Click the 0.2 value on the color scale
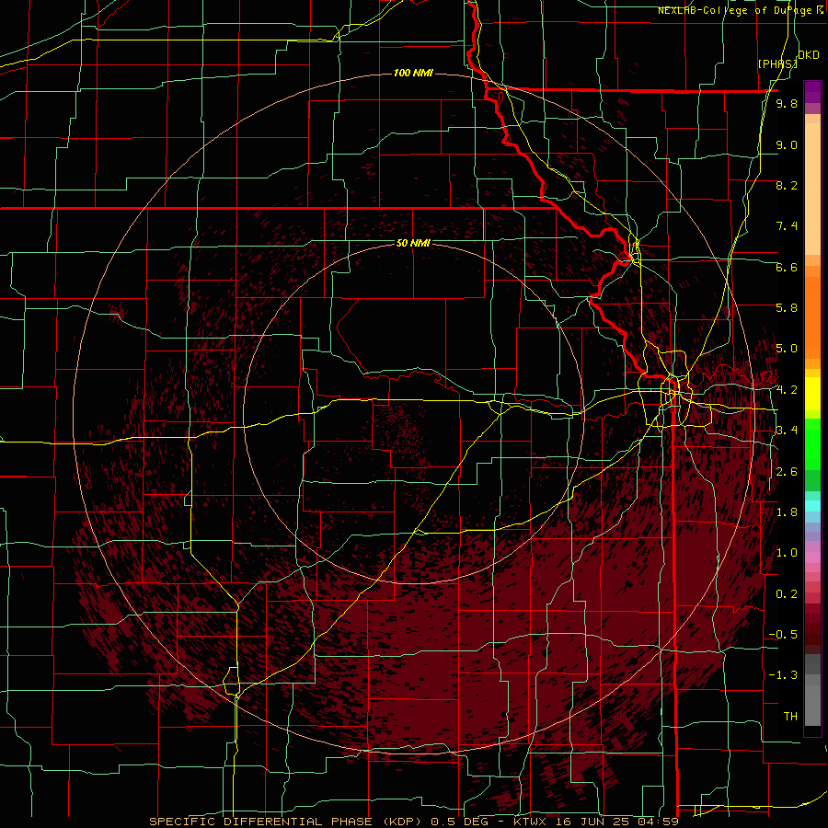The image size is (828, 828). pos(787,594)
